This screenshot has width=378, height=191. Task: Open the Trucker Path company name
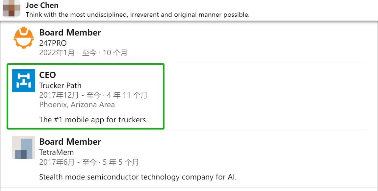pos(60,85)
